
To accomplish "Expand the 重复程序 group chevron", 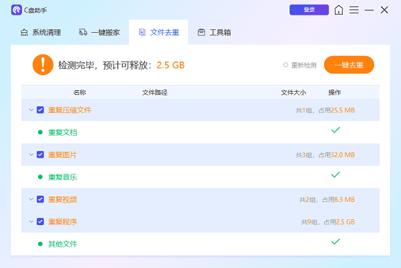I will click(31, 221).
